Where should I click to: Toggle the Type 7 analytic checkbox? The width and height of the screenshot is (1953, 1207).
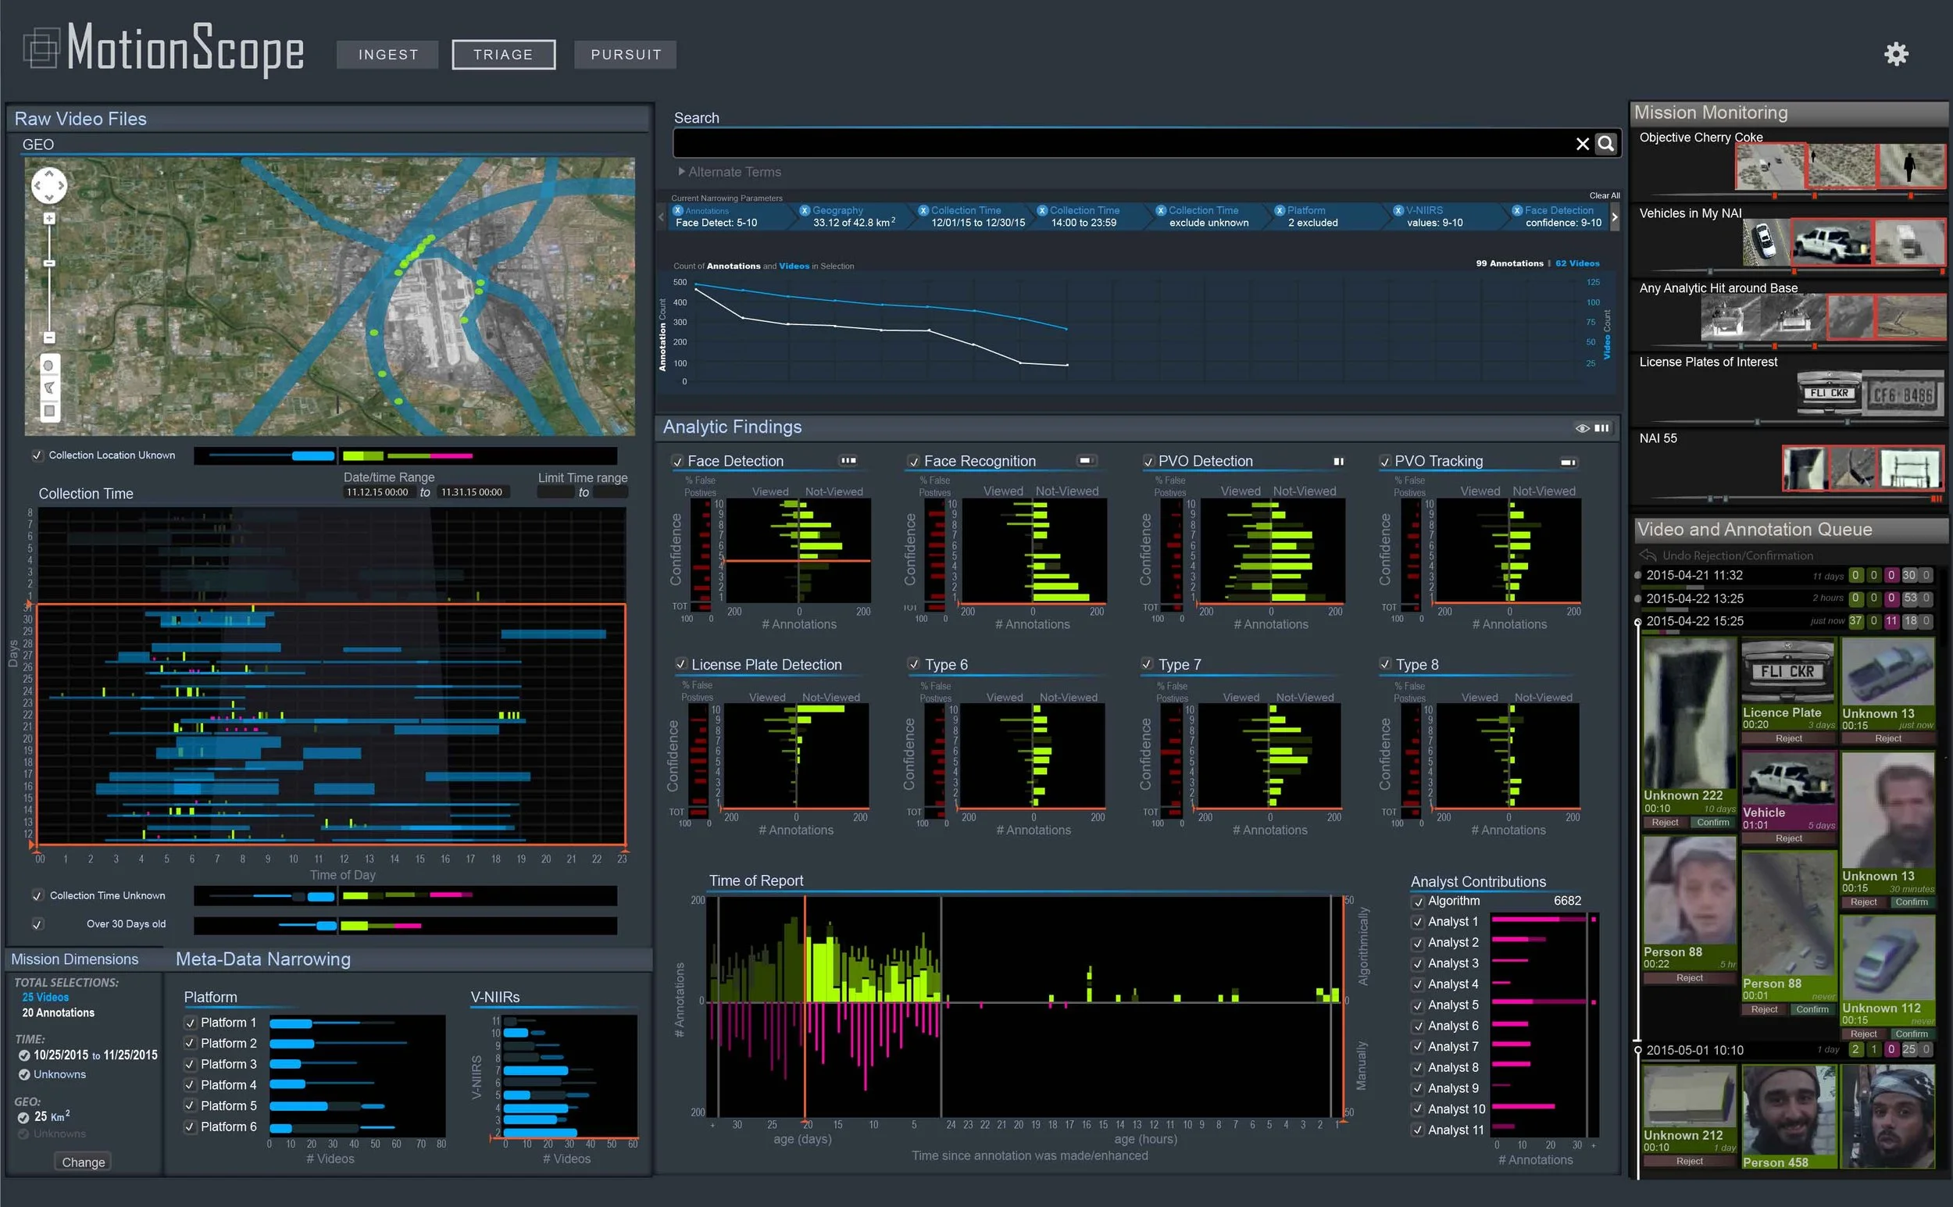click(1147, 664)
